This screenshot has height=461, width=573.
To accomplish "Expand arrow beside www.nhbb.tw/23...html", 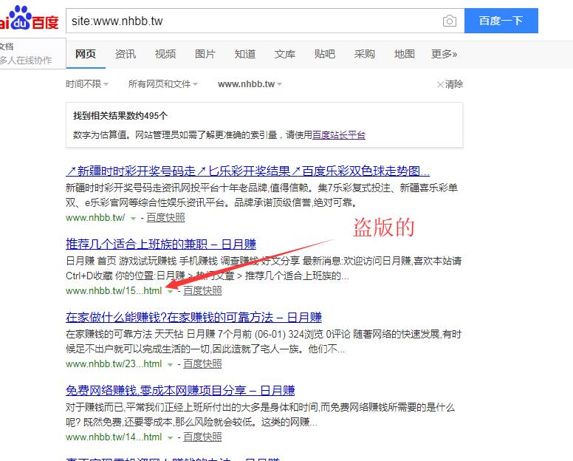I will (x=170, y=365).
